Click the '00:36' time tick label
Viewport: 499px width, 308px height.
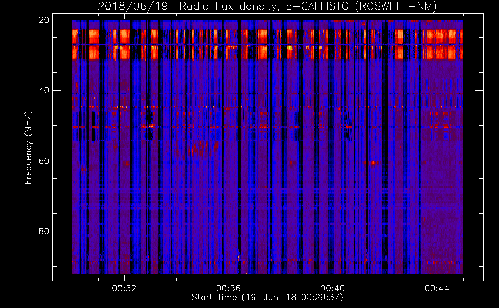tap(229, 289)
